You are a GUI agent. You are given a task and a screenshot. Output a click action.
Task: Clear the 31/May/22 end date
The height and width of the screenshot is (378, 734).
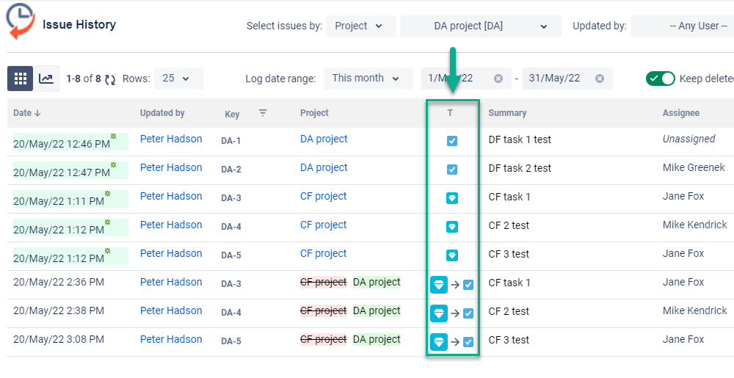coord(599,79)
